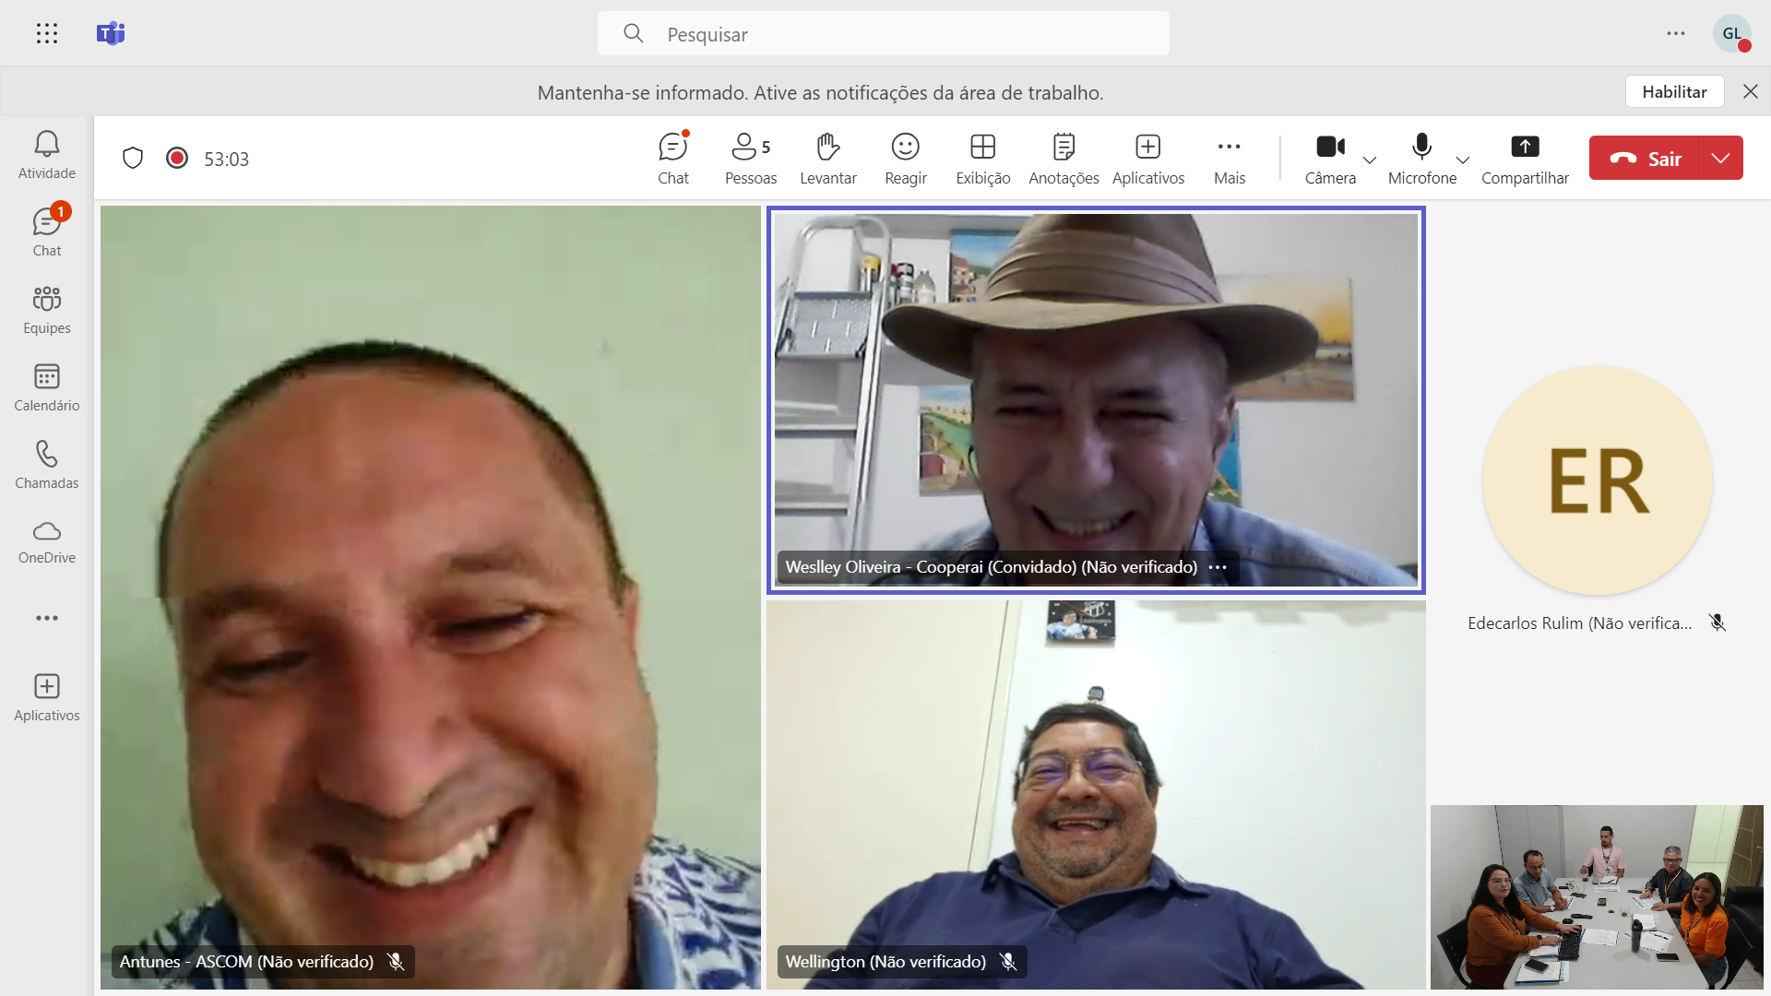Viewport: 1771px width, 996px height.
Task: Open the Mais options menu
Action: tap(1230, 159)
